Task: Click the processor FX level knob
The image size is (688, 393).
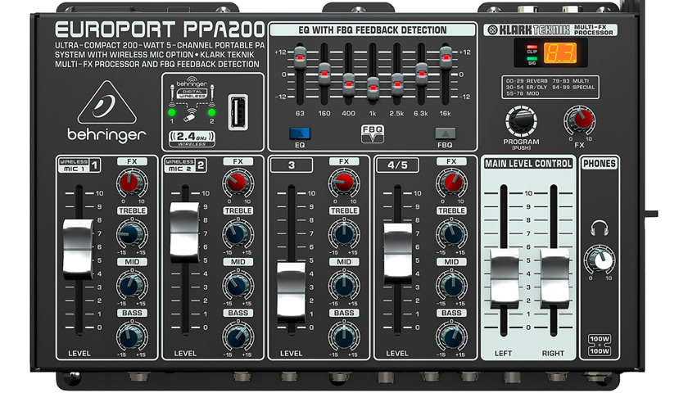Action: 579,120
